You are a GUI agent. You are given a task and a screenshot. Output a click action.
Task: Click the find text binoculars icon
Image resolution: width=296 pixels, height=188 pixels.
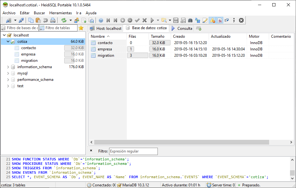190,20
